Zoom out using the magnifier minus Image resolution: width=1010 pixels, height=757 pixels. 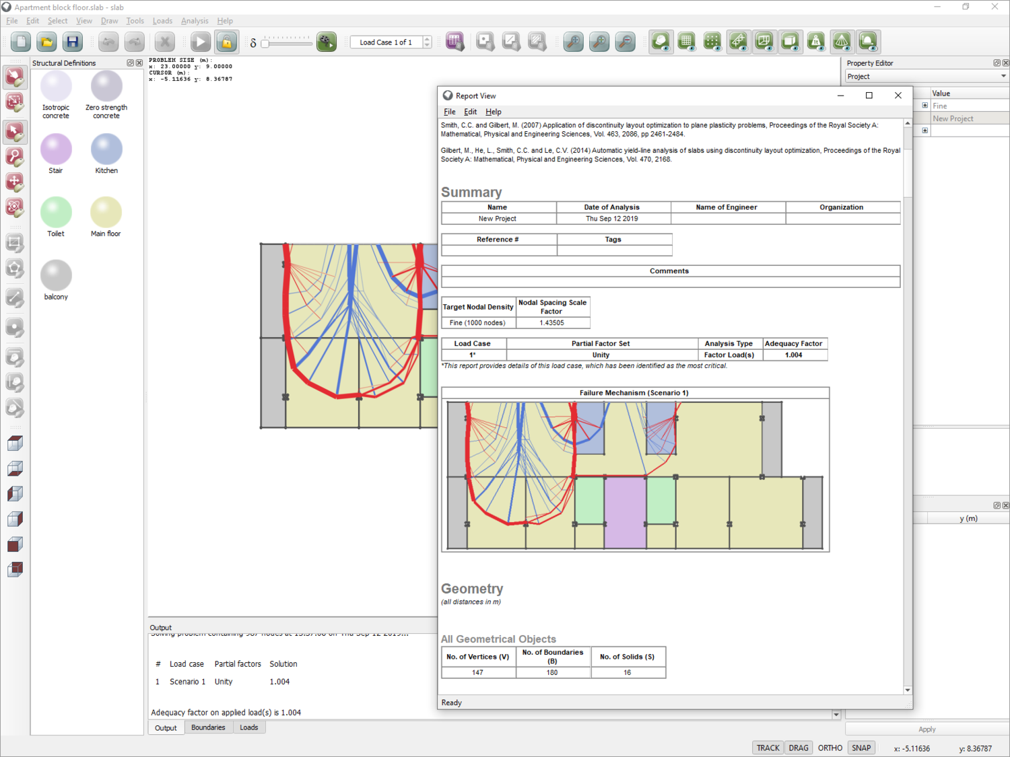[x=626, y=42]
